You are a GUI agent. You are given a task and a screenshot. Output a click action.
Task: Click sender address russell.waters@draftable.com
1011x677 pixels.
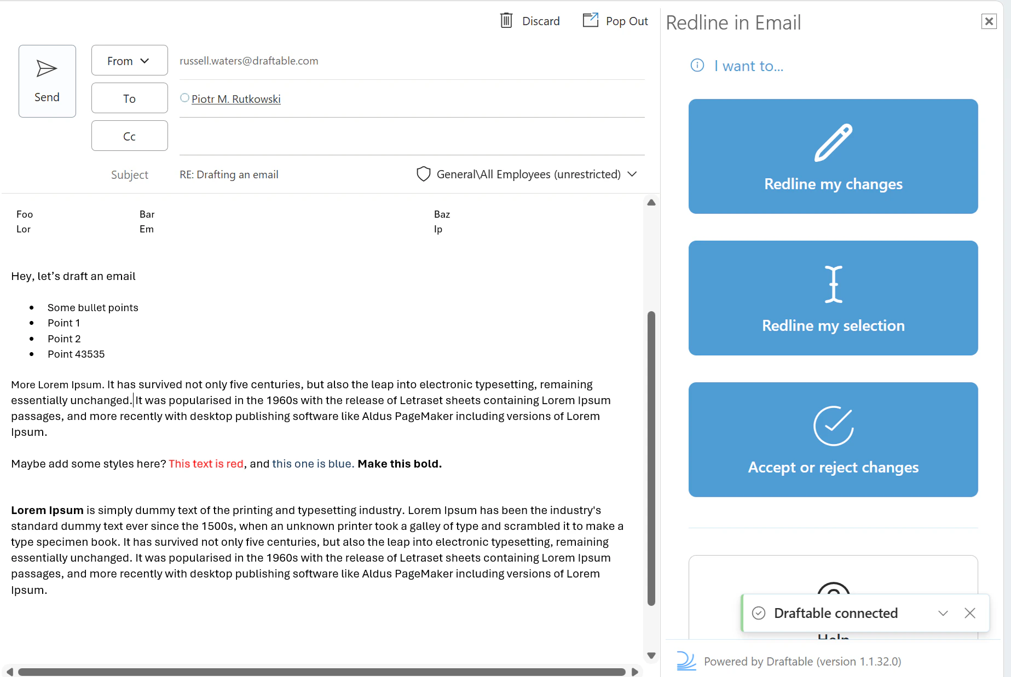249,61
